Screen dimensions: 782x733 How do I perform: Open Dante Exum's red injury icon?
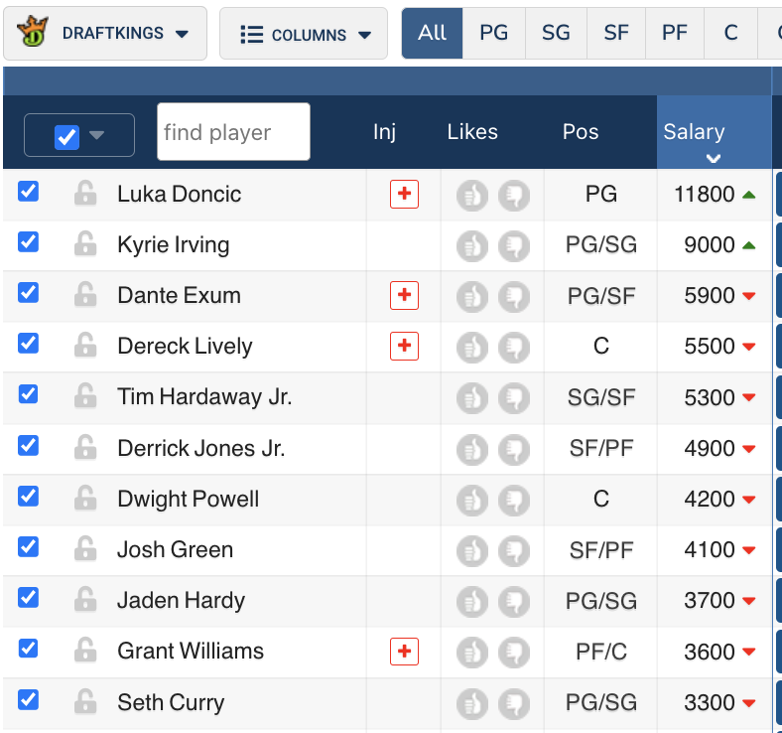coord(404,295)
